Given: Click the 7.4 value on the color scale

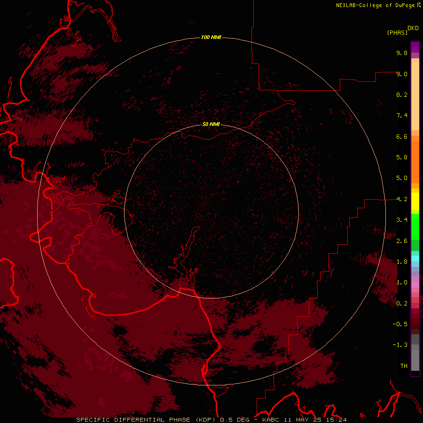Looking at the screenshot, I should pos(402,116).
